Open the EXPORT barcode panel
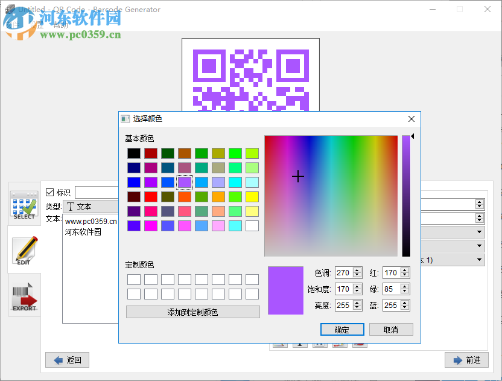 coord(24,296)
